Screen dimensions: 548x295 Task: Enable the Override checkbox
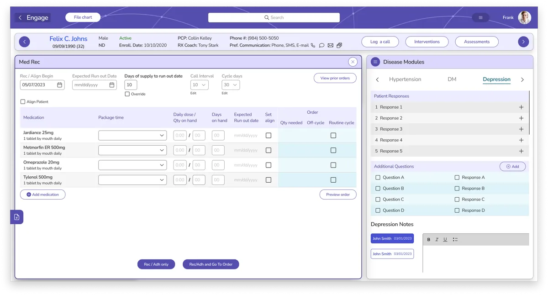(x=127, y=94)
